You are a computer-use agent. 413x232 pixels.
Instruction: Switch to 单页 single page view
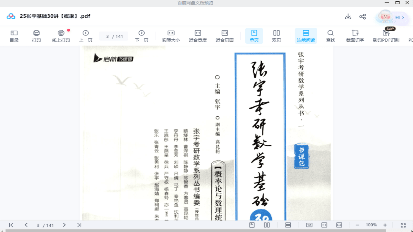click(x=254, y=36)
